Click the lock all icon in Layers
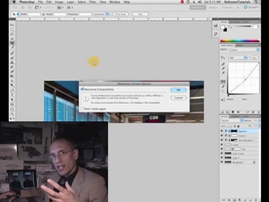 click(238, 126)
